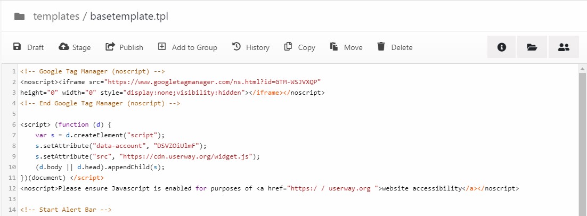Click the vertical scrollbar thumb

tap(583, 144)
